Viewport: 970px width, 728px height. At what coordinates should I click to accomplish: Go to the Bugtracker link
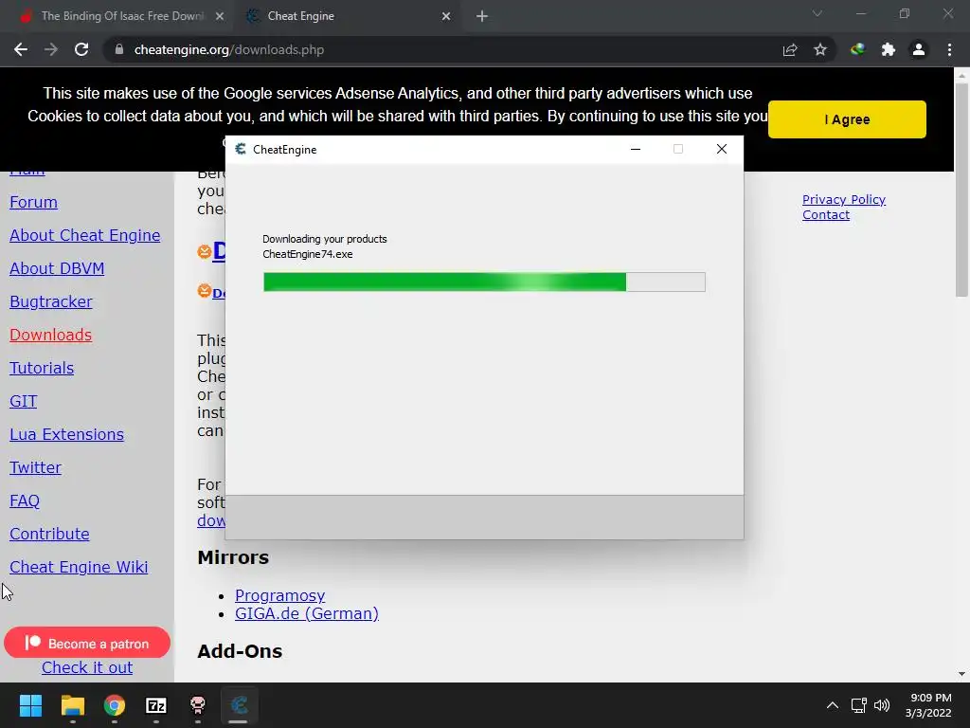tap(51, 301)
